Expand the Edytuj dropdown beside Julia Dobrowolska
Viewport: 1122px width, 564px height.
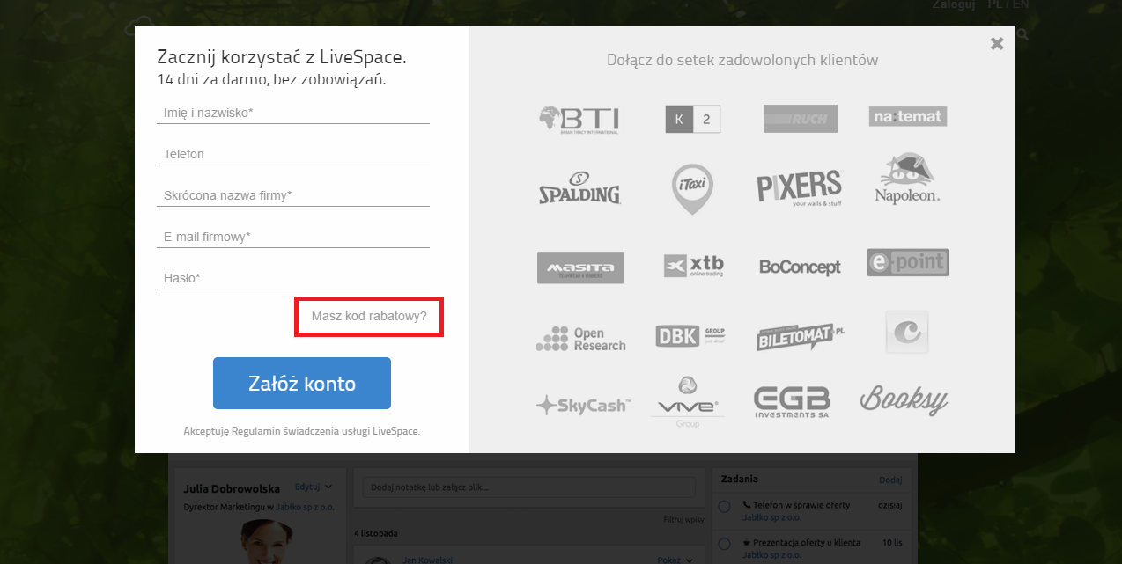point(313,487)
